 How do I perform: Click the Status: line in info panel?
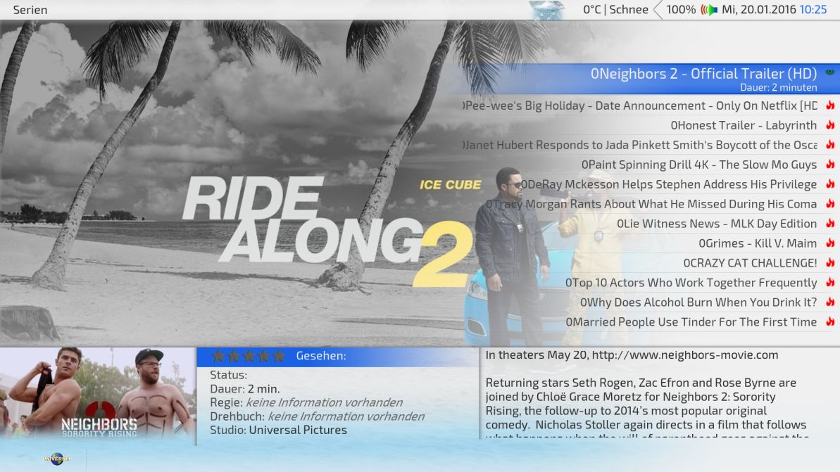[x=228, y=375]
